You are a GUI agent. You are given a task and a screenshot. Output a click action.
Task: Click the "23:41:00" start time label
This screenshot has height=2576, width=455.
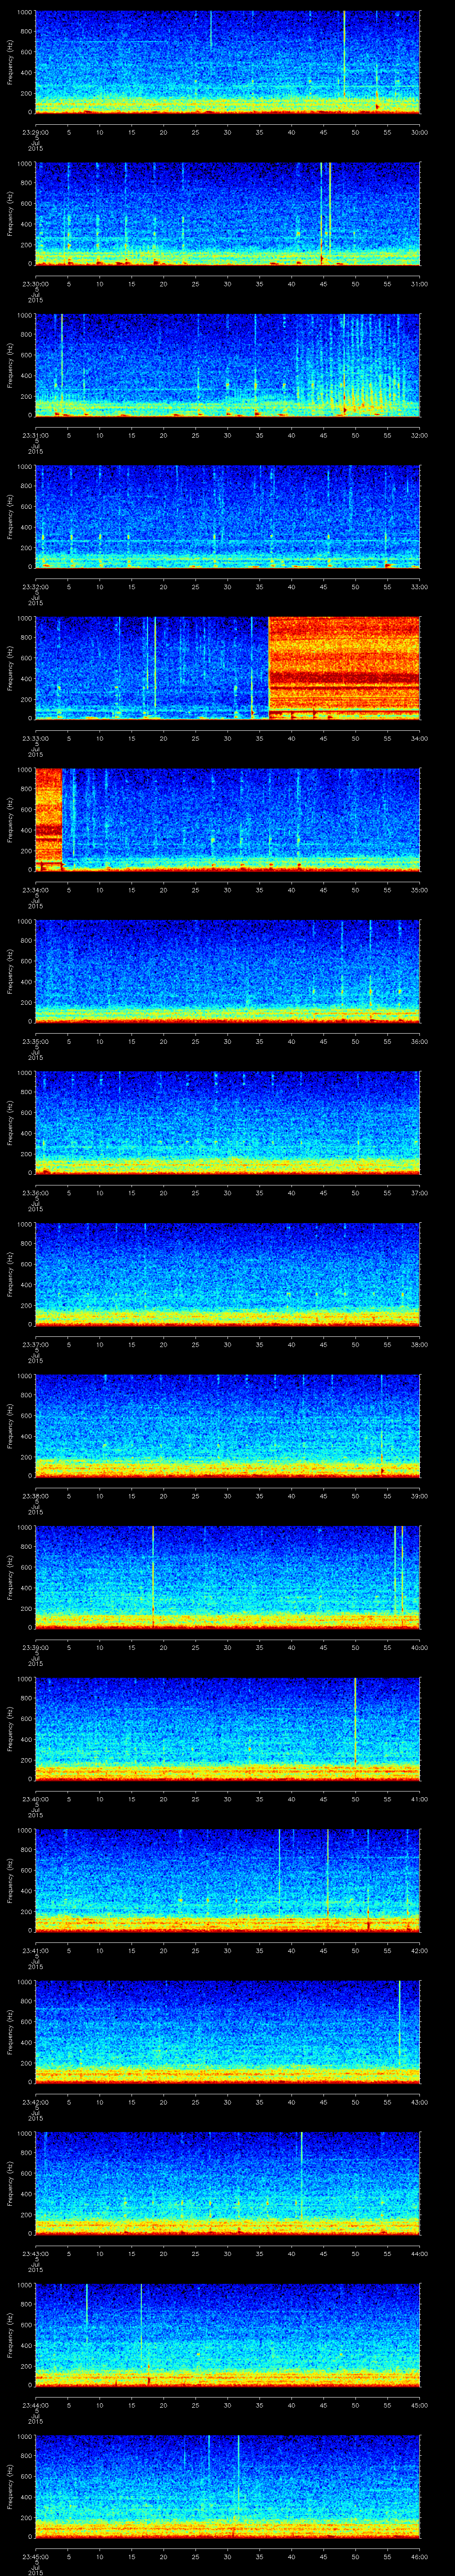pyautogui.click(x=35, y=1951)
